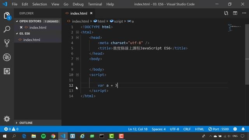Open Windows Action Center icon
249x140 pixels.
point(242,136)
